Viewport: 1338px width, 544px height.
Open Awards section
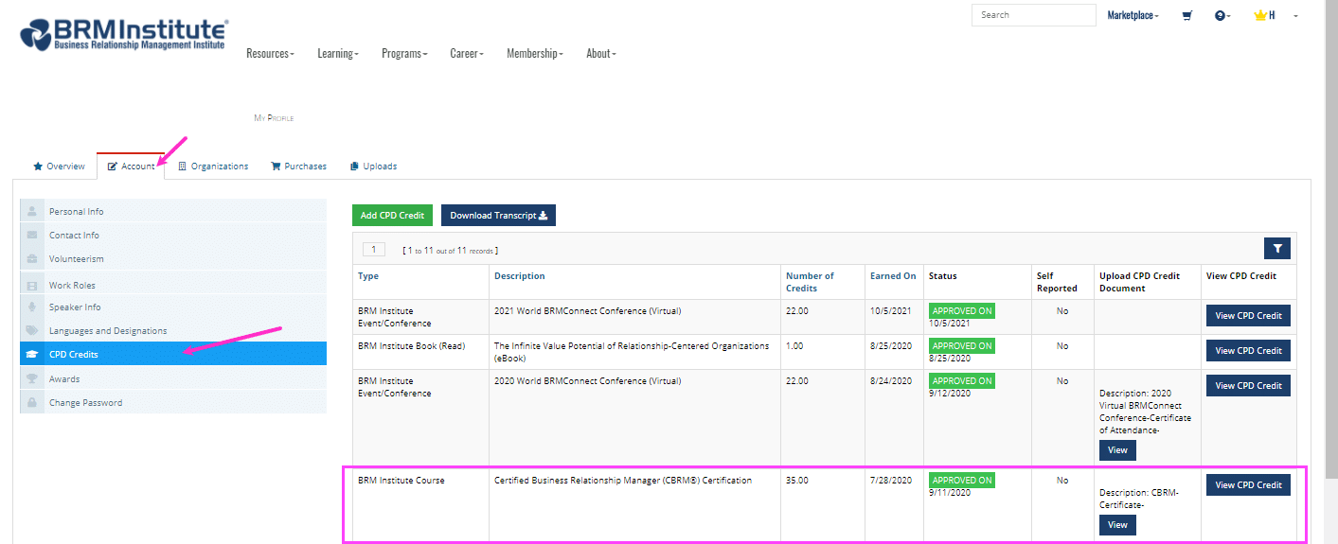tap(173, 378)
